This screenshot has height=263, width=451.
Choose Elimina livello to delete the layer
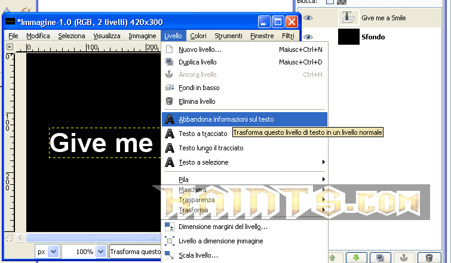[x=244, y=101]
